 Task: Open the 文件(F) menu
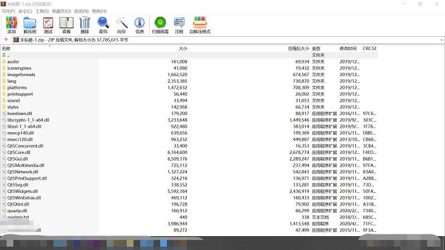pos(8,11)
